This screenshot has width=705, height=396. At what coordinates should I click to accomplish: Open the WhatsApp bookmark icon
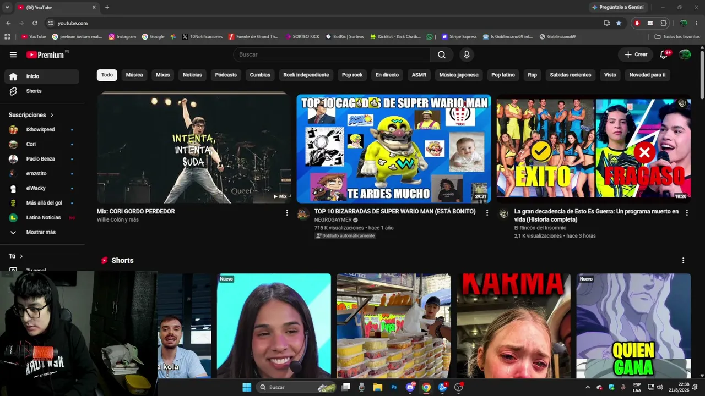click(430, 37)
